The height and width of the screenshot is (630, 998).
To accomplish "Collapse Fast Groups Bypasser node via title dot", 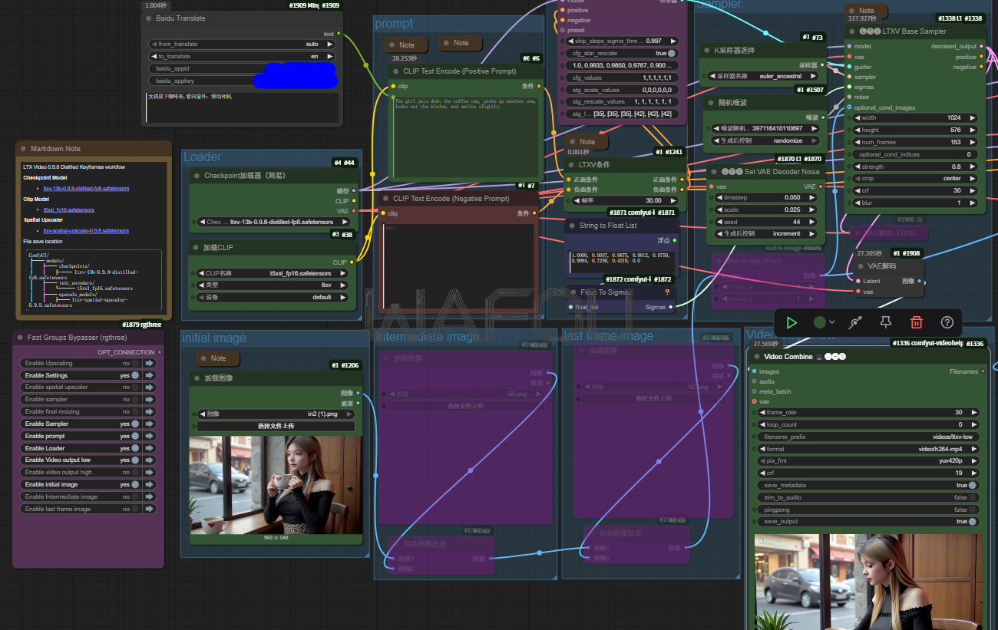I will (x=20, y=338).
